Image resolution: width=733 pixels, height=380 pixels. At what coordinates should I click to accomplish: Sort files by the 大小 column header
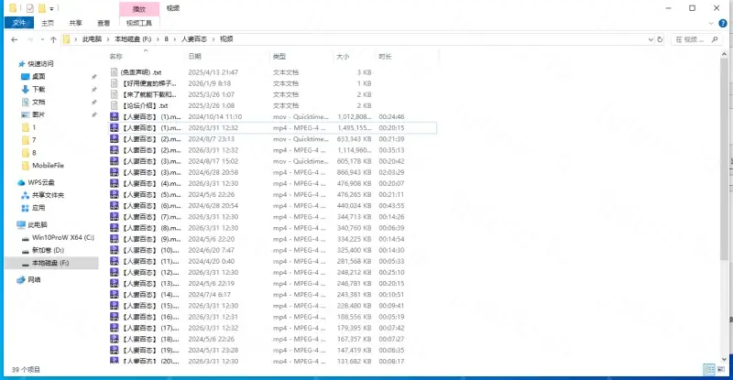342,56
